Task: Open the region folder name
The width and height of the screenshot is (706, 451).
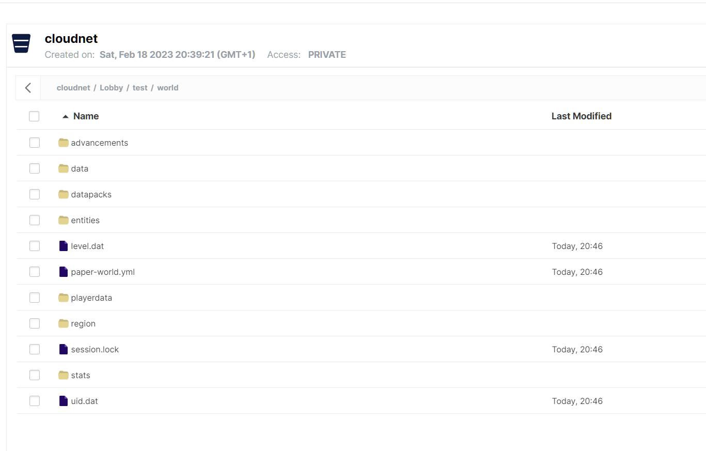Action: (83, 323)
